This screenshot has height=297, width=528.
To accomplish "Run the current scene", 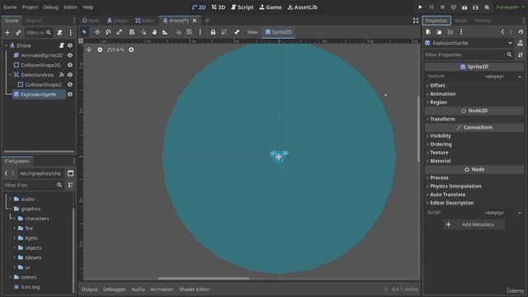I will tap(464, 7).
